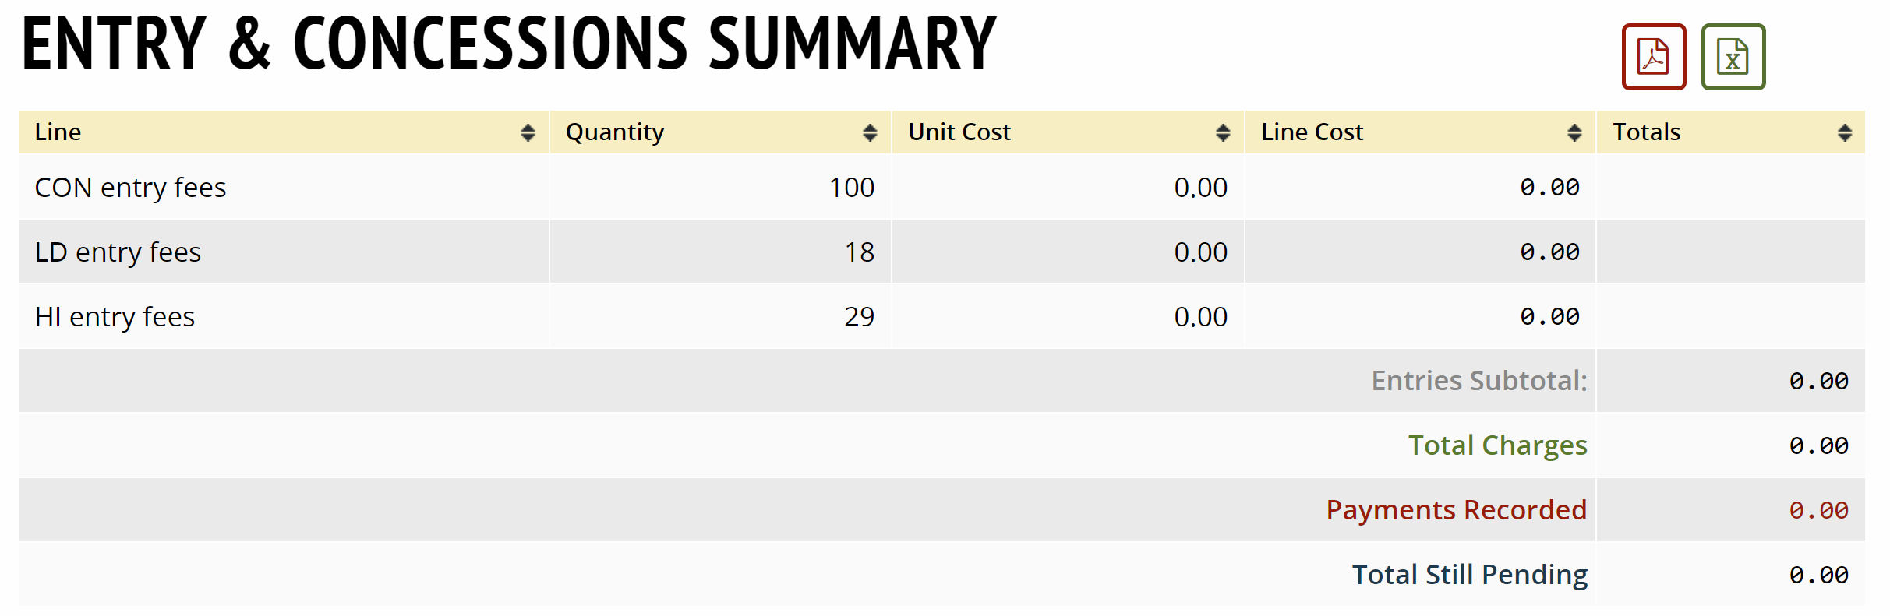The width and height of the screenshot is (1890, 616).
Task: Click Line Cost header label
Action: (x=1312, y=132)
